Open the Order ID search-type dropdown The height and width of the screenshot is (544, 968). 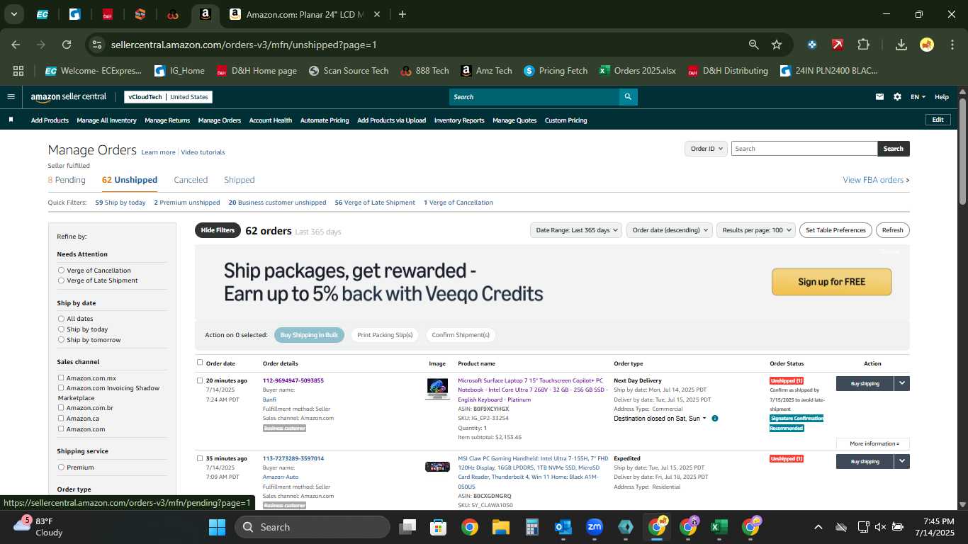(x=706, y=149)
